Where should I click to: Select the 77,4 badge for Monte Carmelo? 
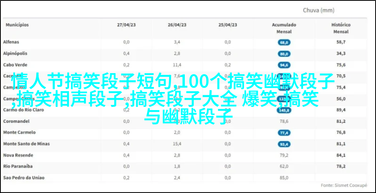click(x=284, y=133)
